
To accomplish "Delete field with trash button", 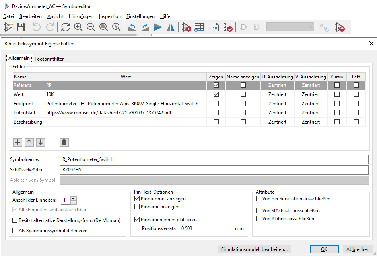I will click(64, 142).
